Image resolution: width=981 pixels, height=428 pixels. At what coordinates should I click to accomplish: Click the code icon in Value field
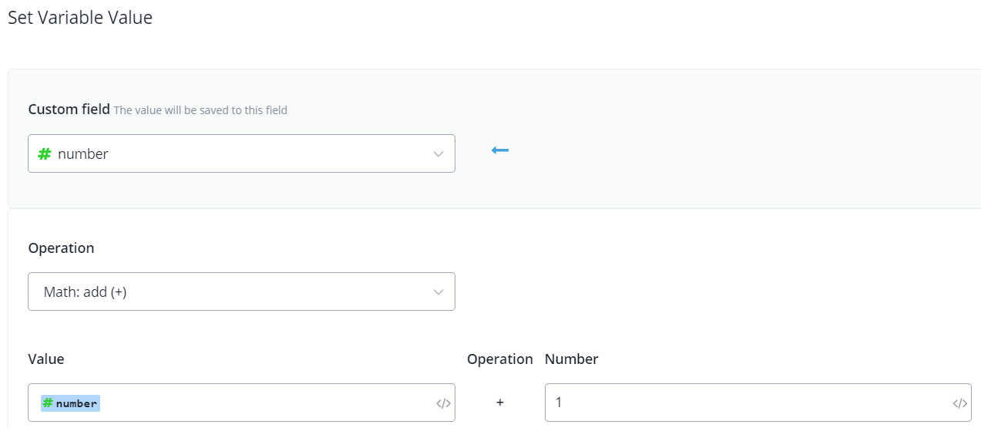(x=443, y=403)
